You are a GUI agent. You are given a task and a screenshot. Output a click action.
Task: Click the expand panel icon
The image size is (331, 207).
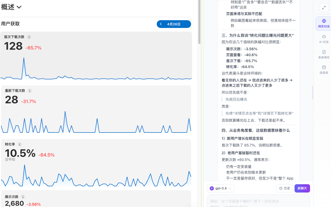pos(324,8)
